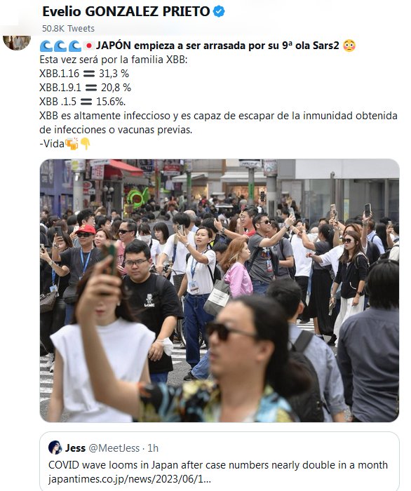This screenshot has width=411, height=491.
Task: Click the pointing down hand emoji
Action: (85, 144)
